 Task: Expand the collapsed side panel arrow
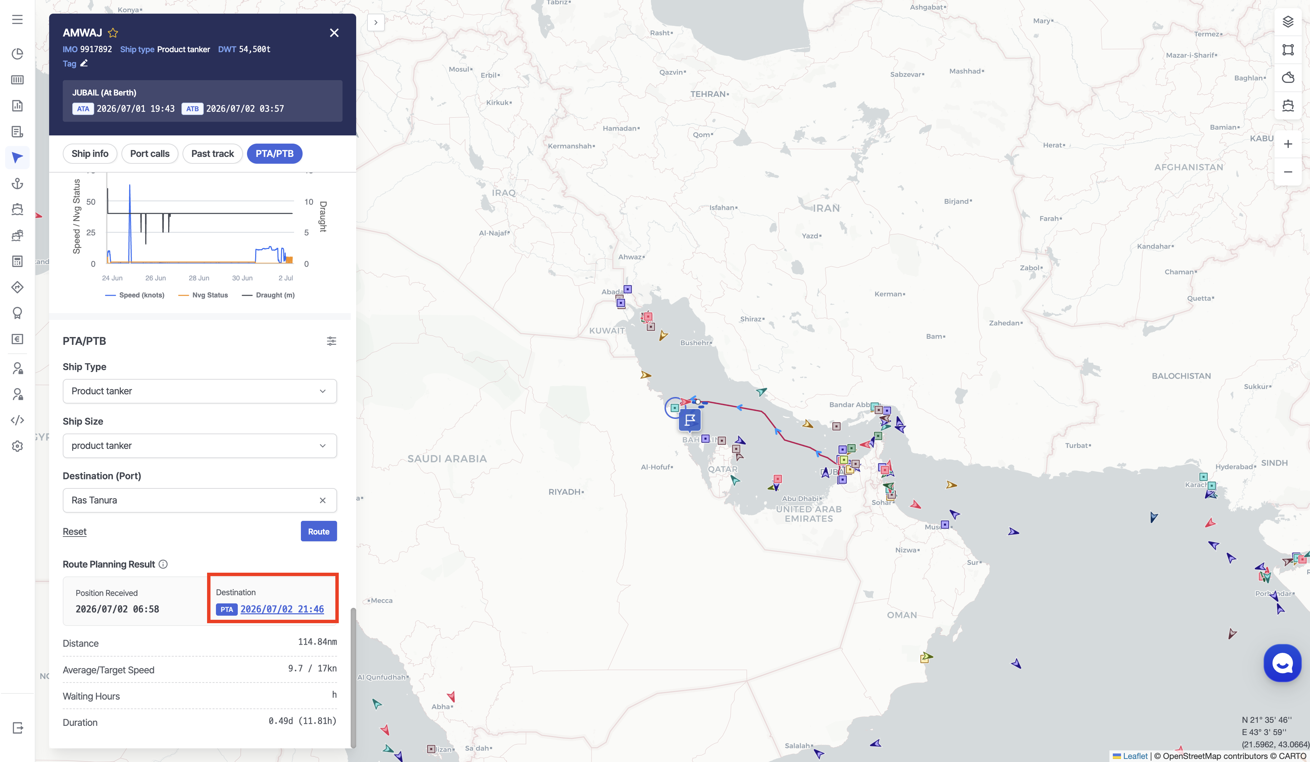click(x=376, y=23)
